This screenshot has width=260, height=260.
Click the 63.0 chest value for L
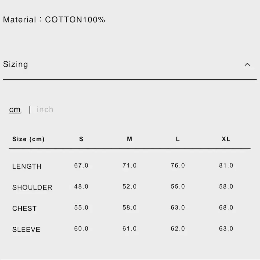coord(178,208)
